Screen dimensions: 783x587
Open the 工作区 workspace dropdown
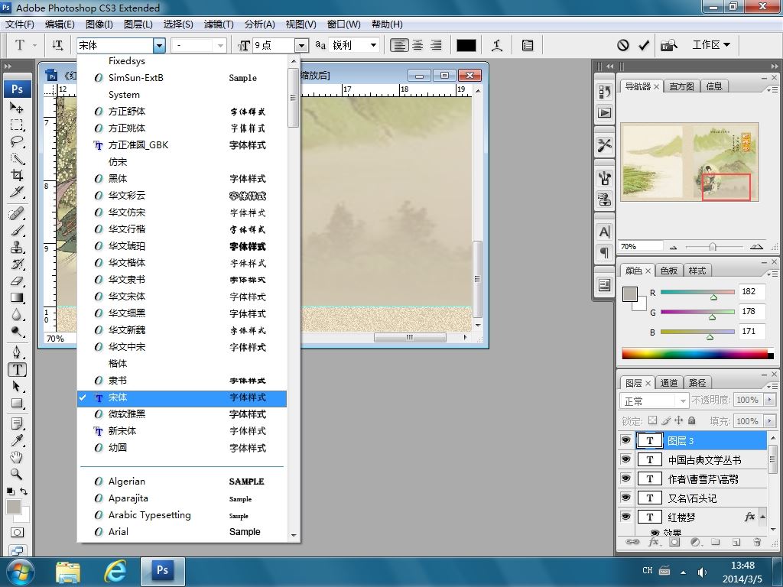711,45
